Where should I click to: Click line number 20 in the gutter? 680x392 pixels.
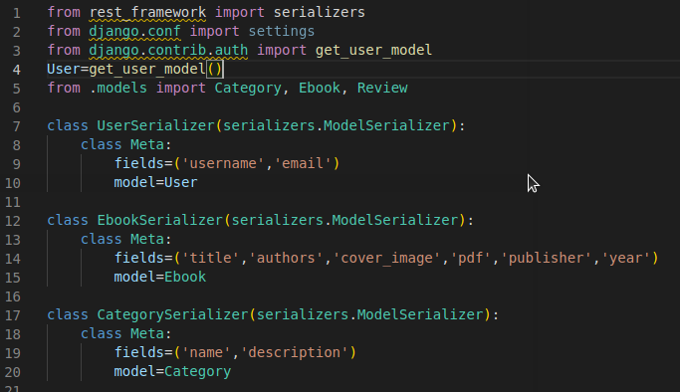[x=13, y=372]
